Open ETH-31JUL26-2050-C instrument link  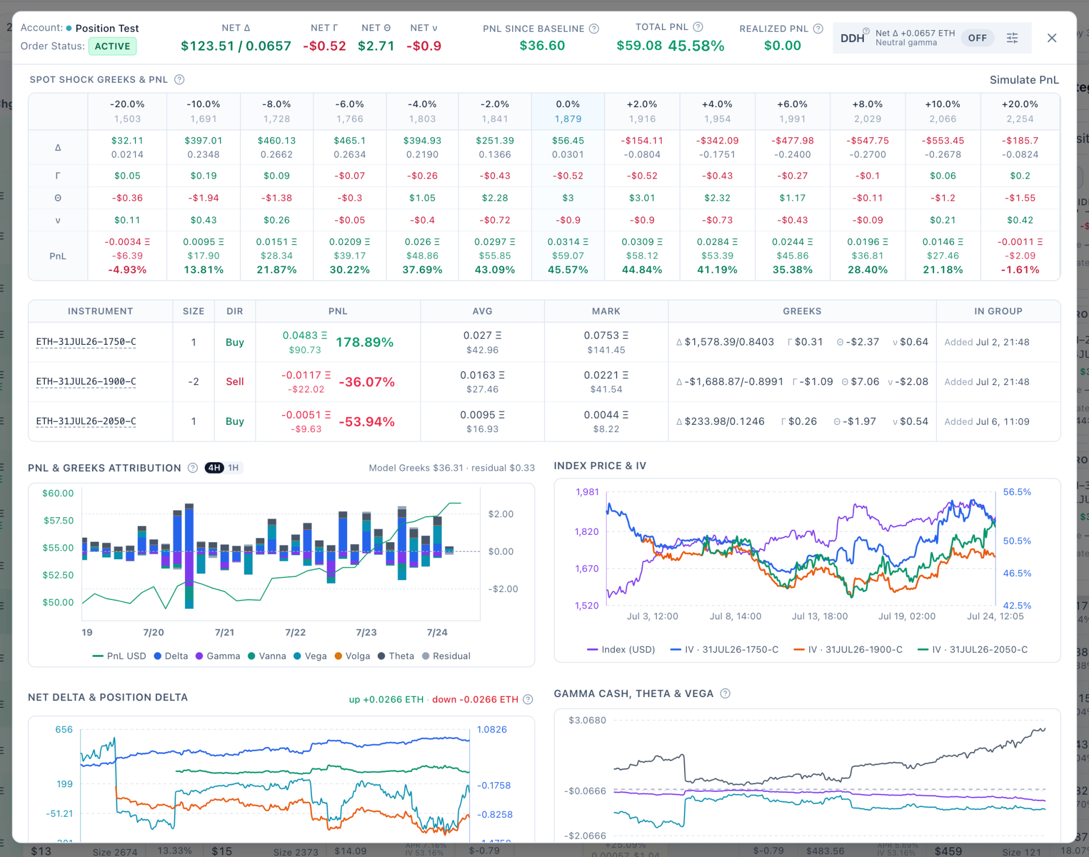pyautogui.click(x=86, y=421)
